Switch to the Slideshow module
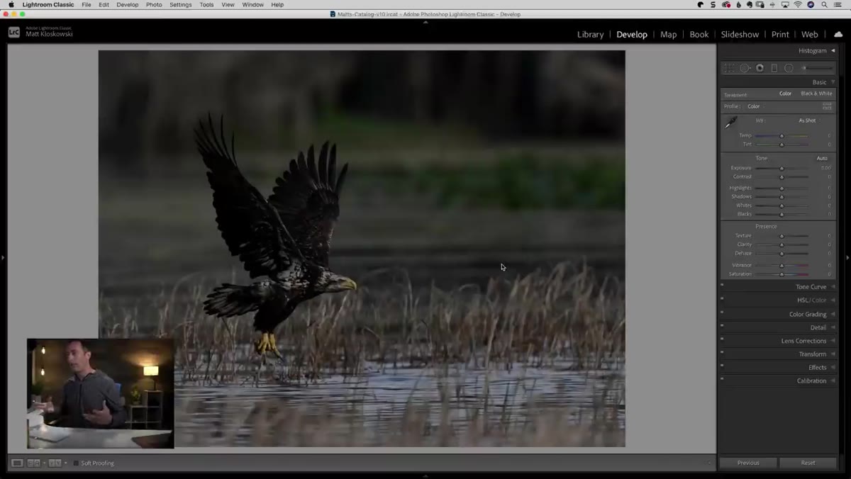851x479 pixels. [740, 34]
